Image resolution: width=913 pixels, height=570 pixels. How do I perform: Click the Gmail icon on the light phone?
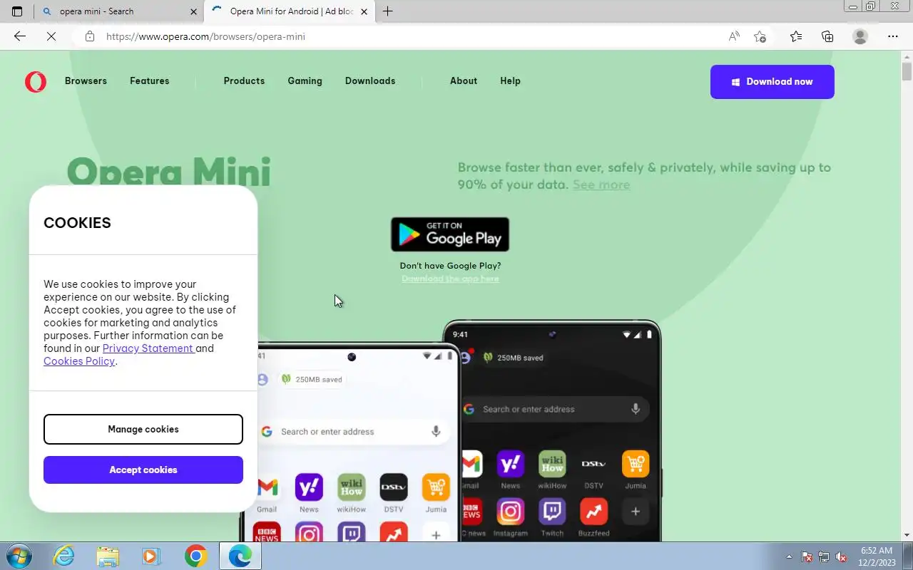267,487
